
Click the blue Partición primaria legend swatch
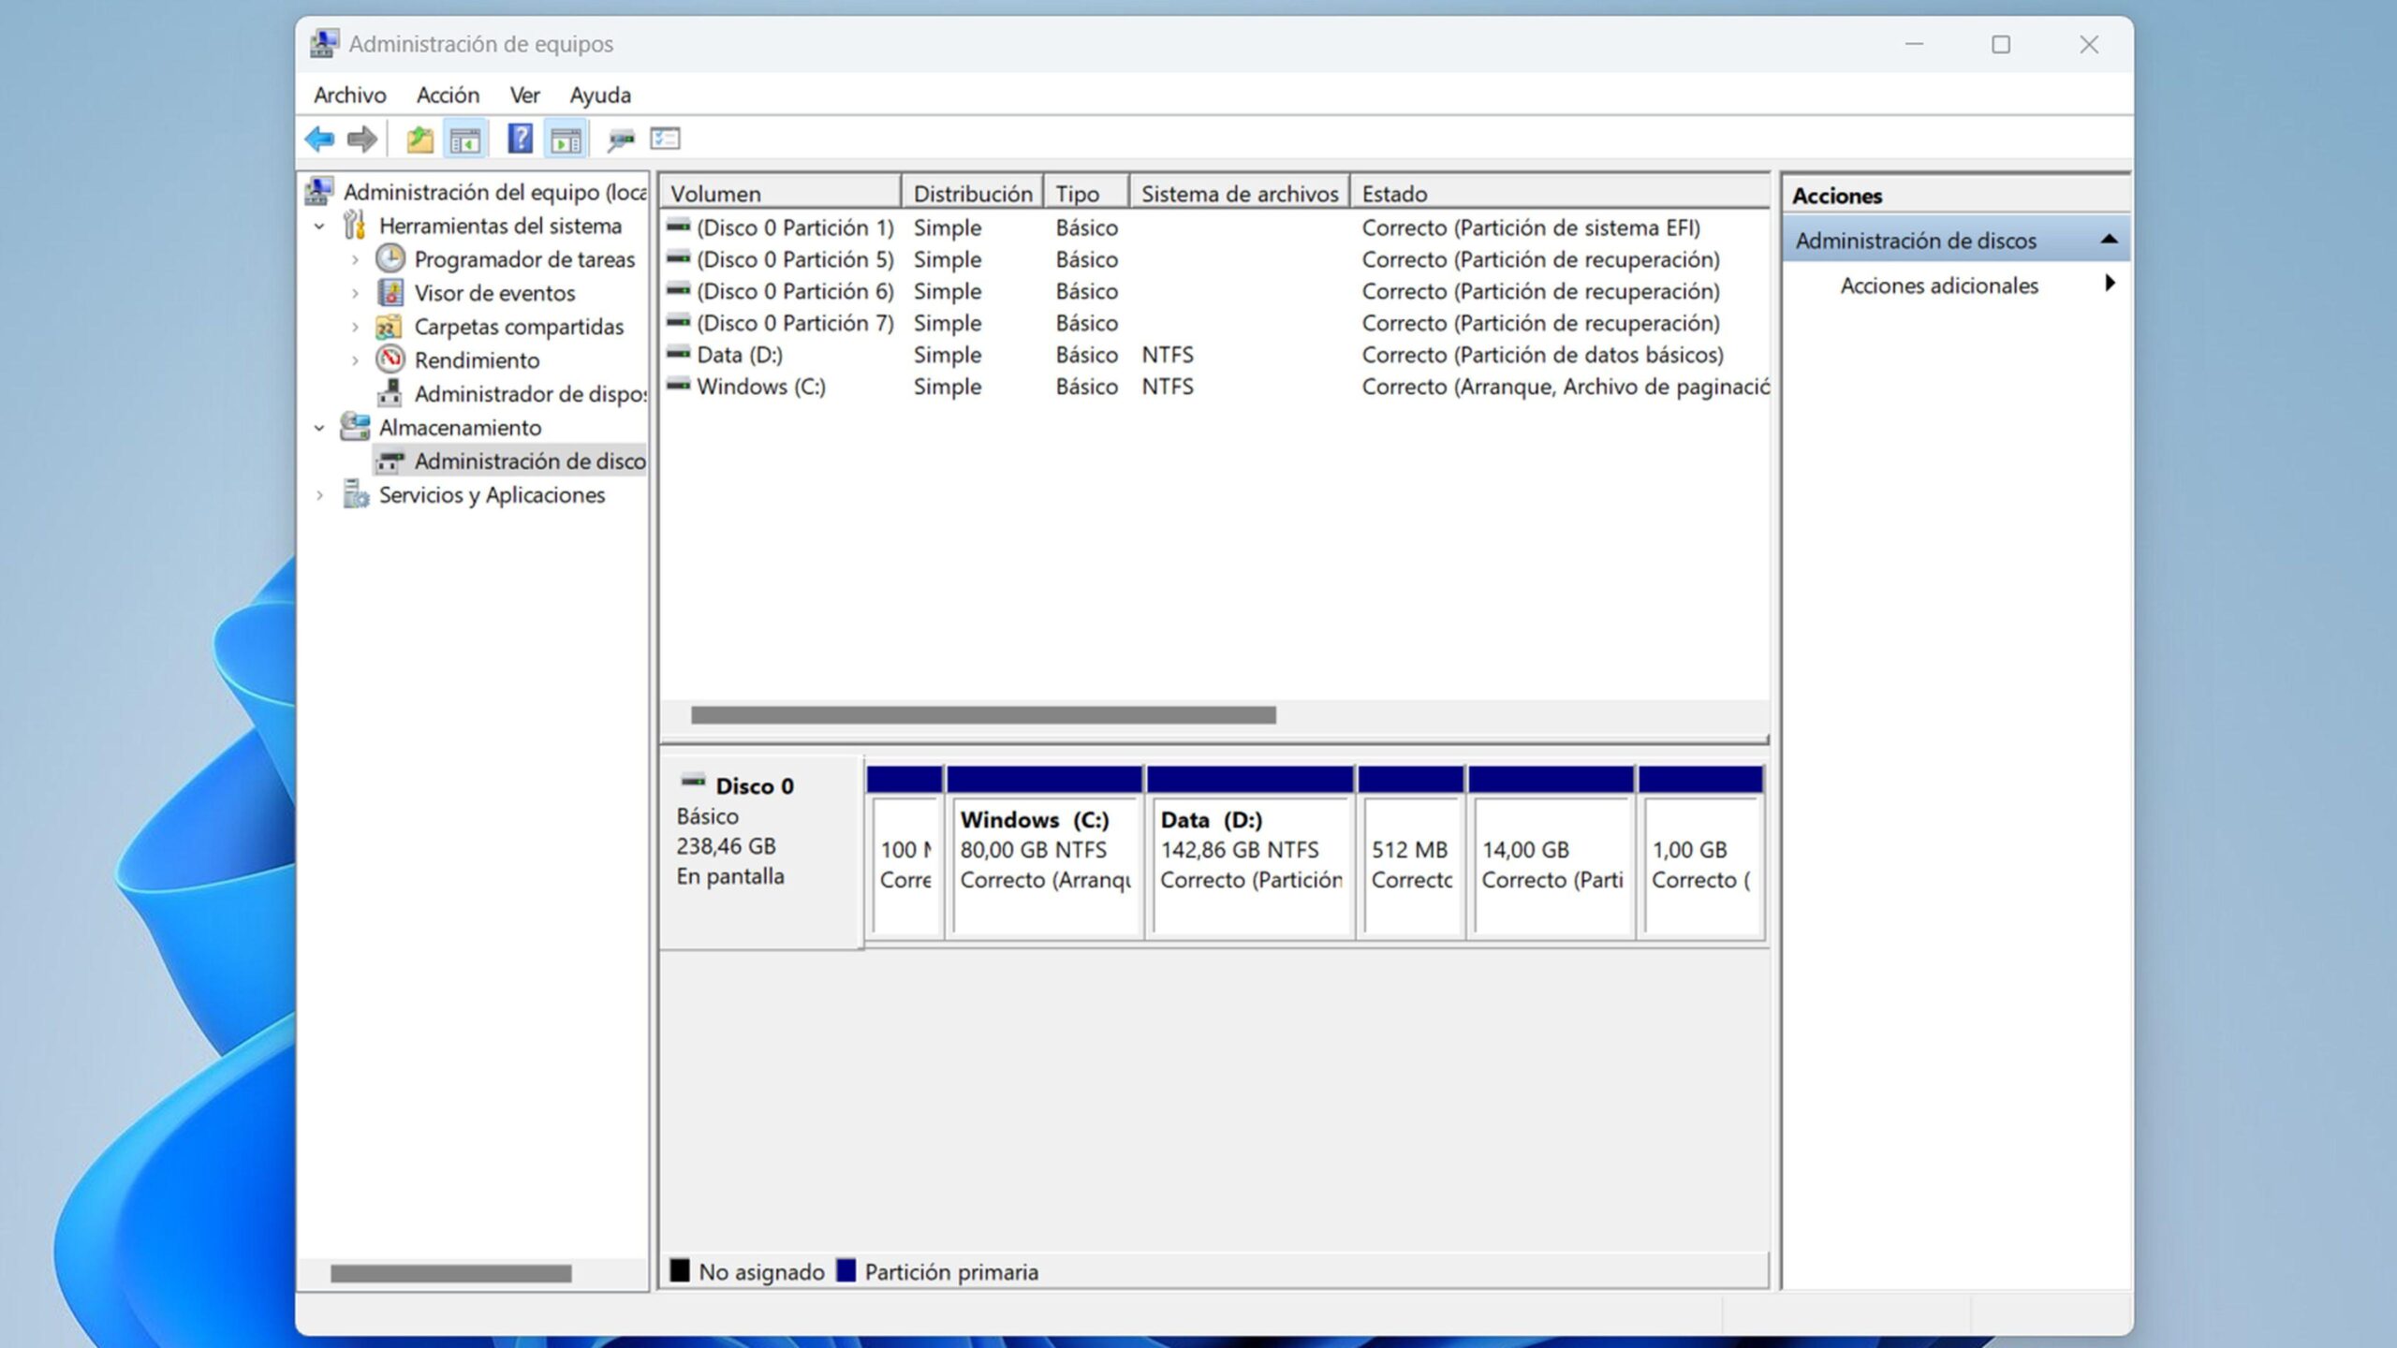coord(846,1270)
